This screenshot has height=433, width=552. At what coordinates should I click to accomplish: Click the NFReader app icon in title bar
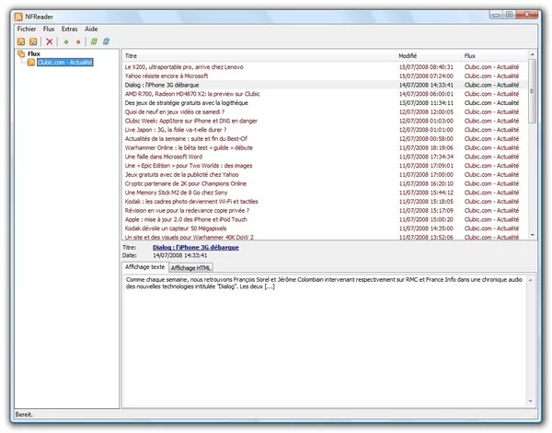click(18, 17)
